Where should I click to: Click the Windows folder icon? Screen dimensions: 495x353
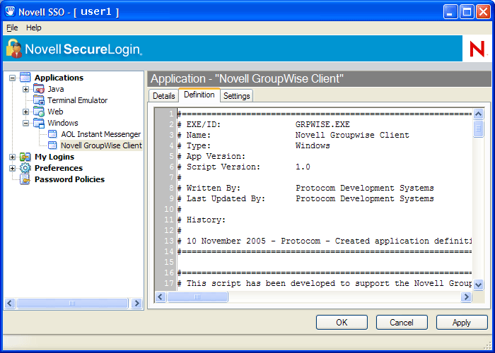(x=39, y=123)
